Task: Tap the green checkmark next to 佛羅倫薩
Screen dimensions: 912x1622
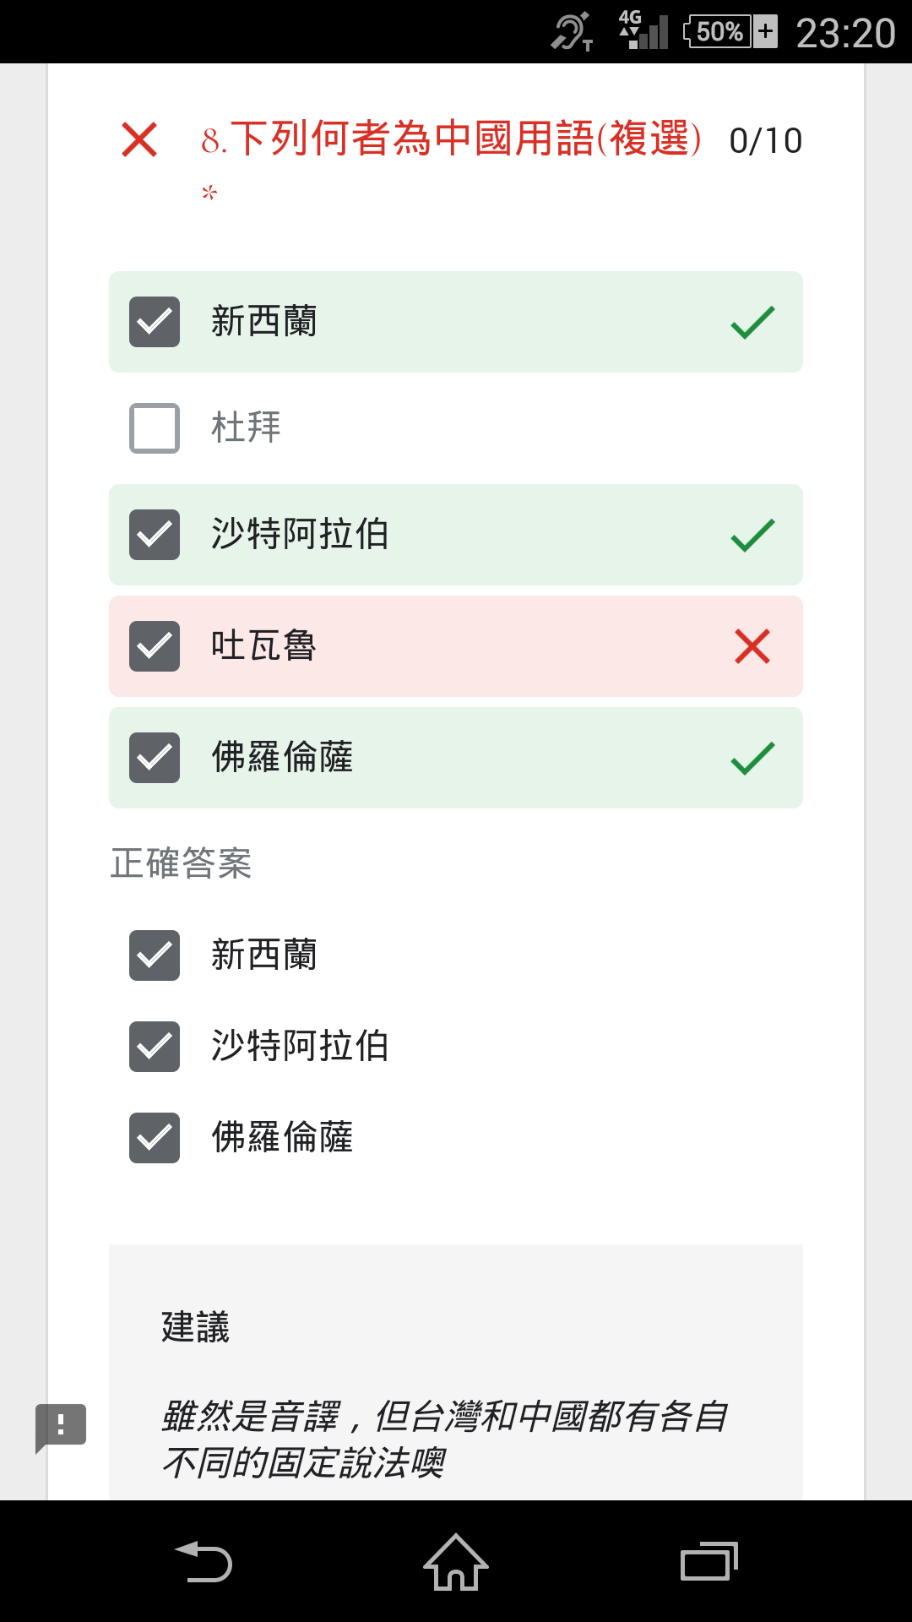Action: coord(752,758)
